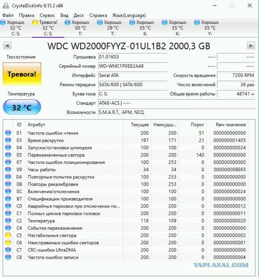Click blue status icon for attribute C1
259x277 pixels.
tap(8, 213)
